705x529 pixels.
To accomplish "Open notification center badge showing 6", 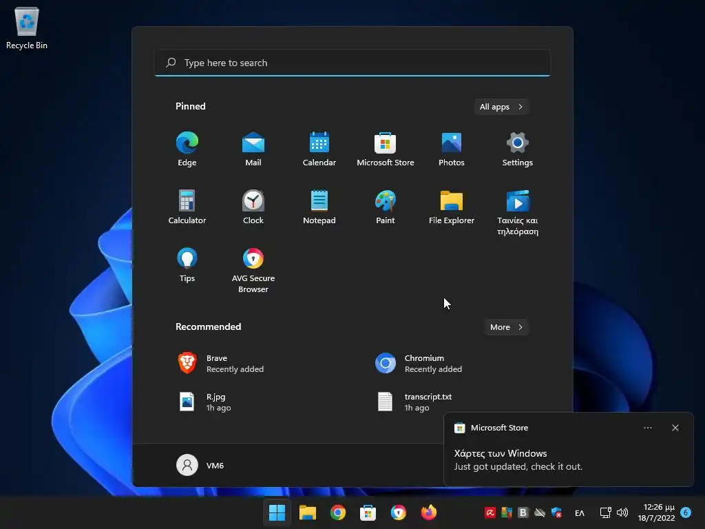I will pyautogui.click(x=686, y=512).
